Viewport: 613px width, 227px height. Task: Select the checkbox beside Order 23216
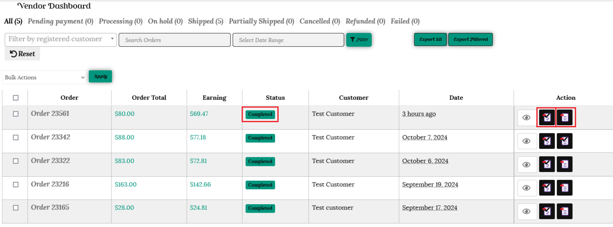click(16, 185)
